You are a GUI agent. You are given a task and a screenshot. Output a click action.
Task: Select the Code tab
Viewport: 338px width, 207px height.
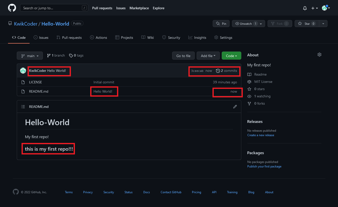point(19,38)
